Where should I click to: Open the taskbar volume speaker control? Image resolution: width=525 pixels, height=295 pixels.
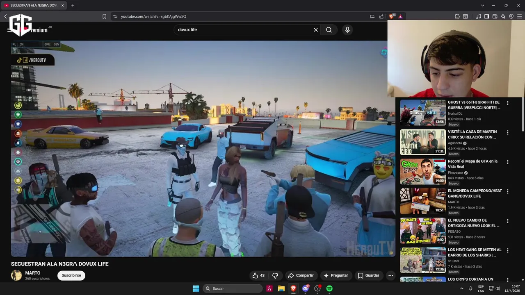click(498, 288)
